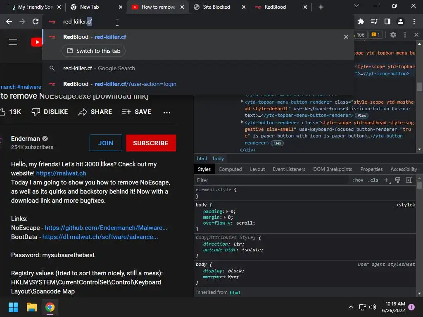Click the address bar text field
Viewport: 423px width, 317px height.
pos(198,21)
